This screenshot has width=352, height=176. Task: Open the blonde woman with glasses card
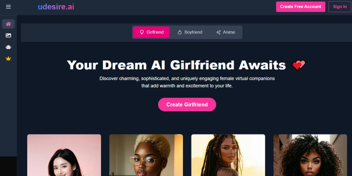(x=146, y=155)
